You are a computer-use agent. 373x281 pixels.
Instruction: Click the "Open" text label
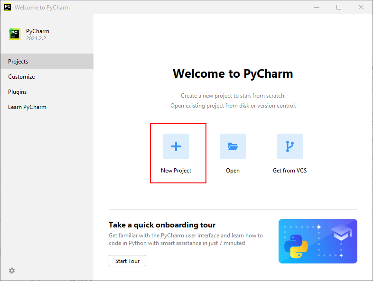pyautogui.click(x=233, y=171)
